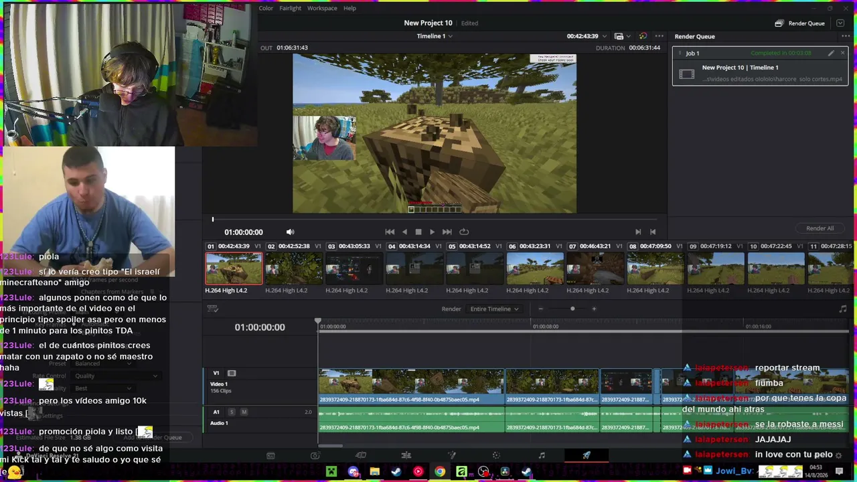Play the timeline forward
Viewport: 857px width, 482px height.
432,232
